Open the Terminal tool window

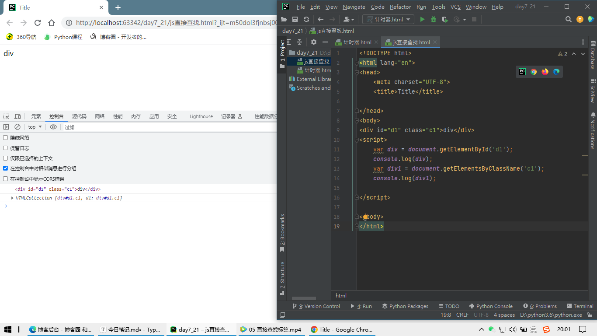pos(580,306)
